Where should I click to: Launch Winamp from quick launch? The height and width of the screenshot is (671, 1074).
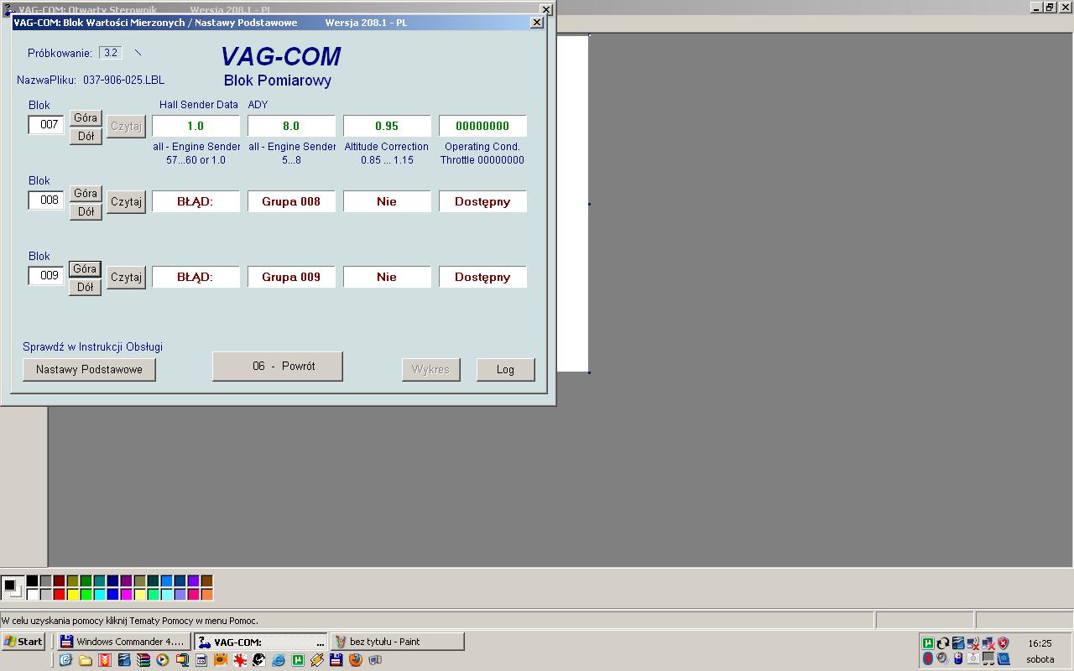pos(317,660)
